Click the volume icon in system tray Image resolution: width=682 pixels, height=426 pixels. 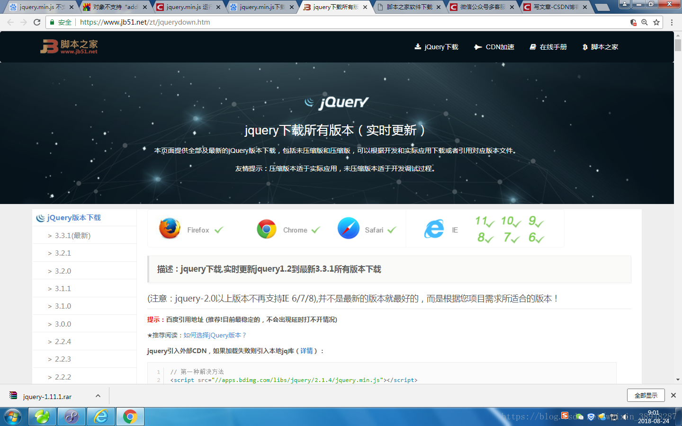point(625,417)
